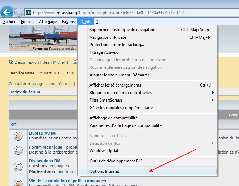Viewport: 239px width, 186px height.
Task: Click the Déconnexion [ Jean Michel ] link
Action: coord(41,62)
